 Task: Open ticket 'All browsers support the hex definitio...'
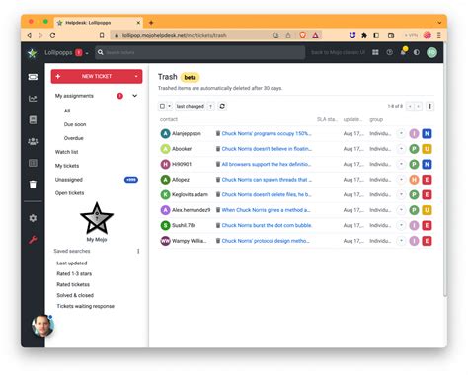(x=267, y=164)
